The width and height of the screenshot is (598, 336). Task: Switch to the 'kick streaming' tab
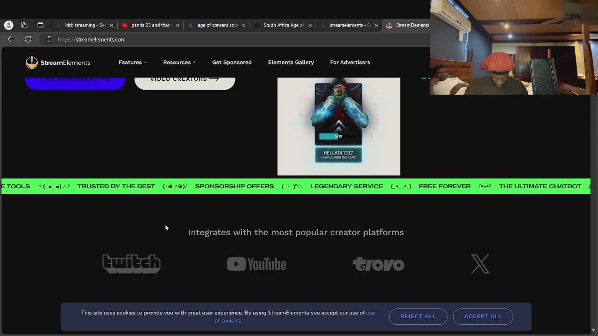pos(84,25)
